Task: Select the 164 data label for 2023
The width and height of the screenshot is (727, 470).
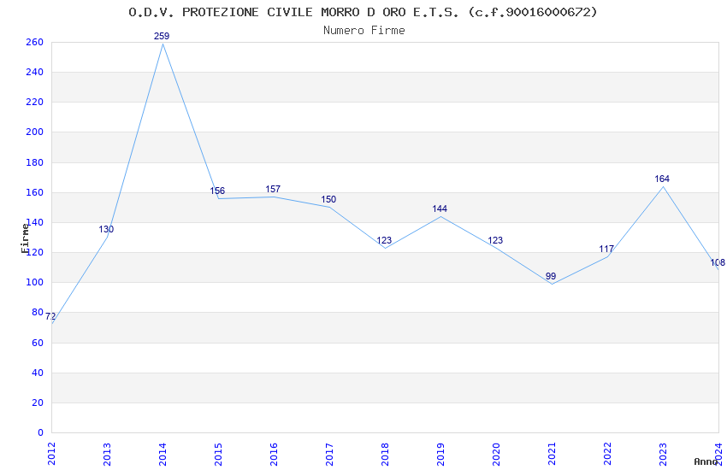Action: pos(662,179)
